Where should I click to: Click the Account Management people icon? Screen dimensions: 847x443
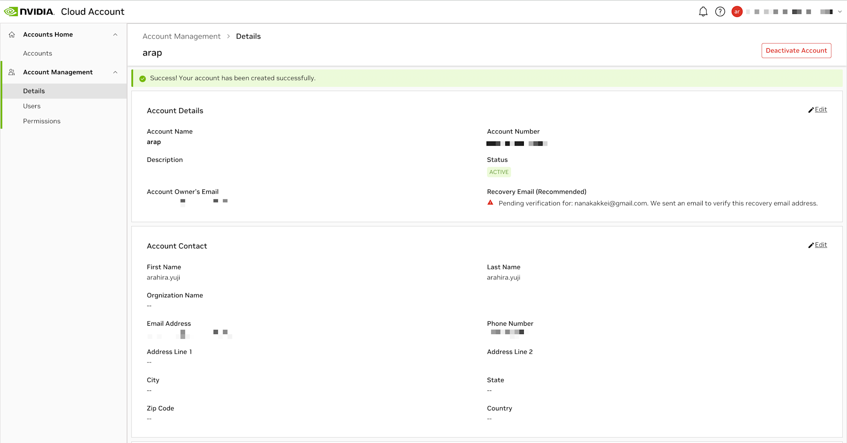(12, 72)
